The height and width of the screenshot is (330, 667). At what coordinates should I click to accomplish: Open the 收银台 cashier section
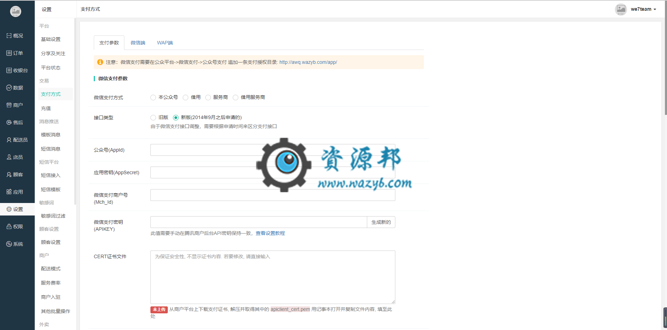pos(17,70)
